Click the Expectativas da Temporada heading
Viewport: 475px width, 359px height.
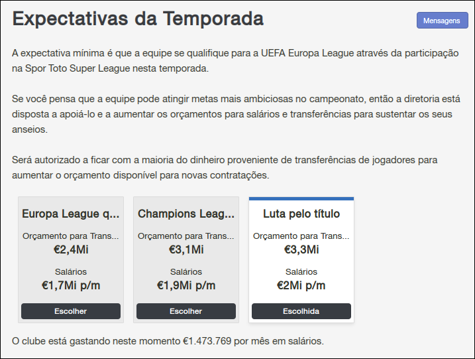click(x=138, y=19)
